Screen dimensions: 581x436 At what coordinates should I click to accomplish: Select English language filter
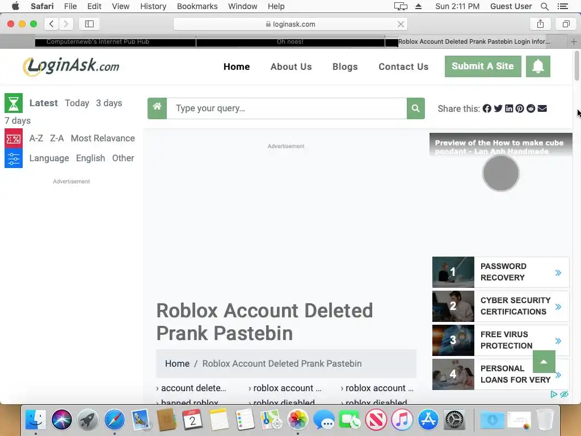[90, 158]
